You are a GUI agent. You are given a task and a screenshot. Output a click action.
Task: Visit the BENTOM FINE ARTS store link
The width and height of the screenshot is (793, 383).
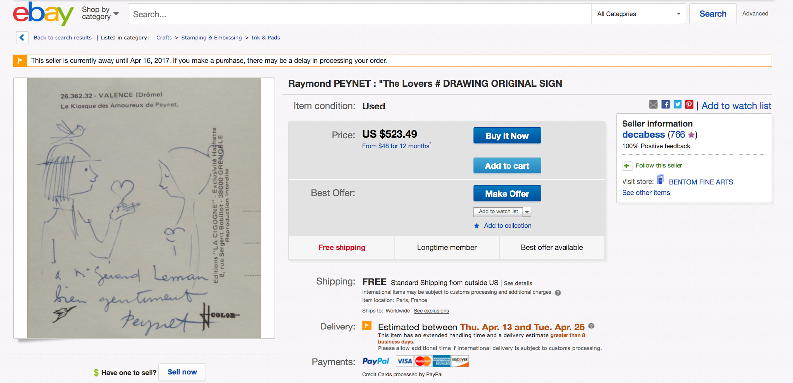(701, 182)
